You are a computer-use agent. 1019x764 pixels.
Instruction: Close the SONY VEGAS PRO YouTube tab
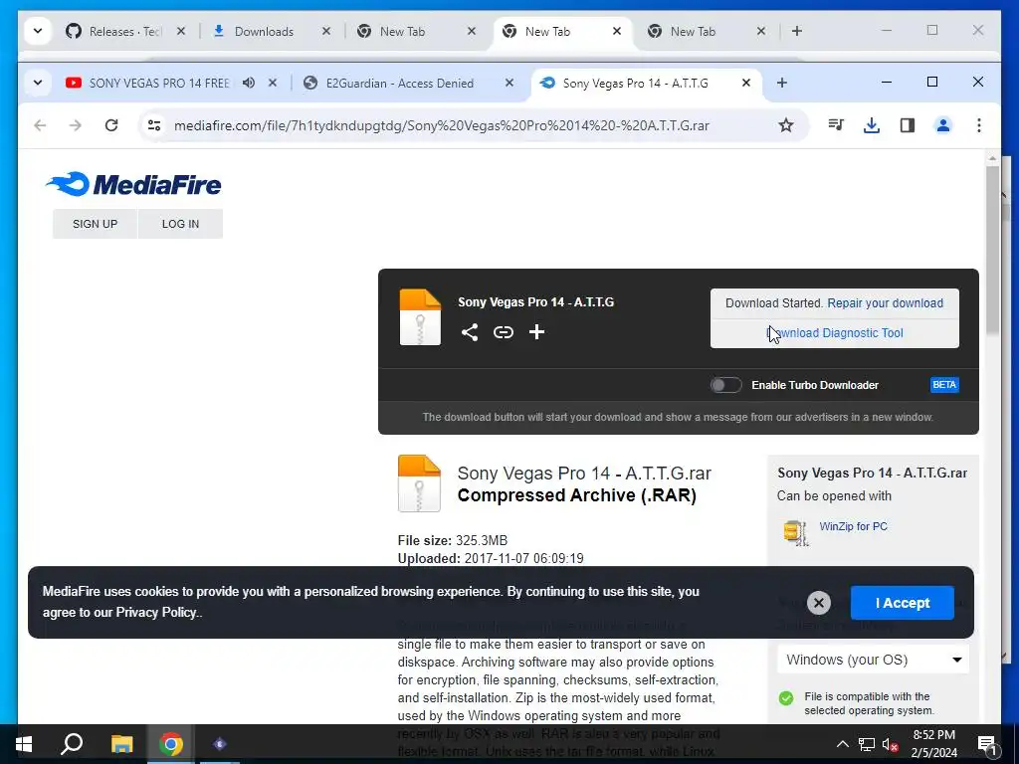click(273, 83)
